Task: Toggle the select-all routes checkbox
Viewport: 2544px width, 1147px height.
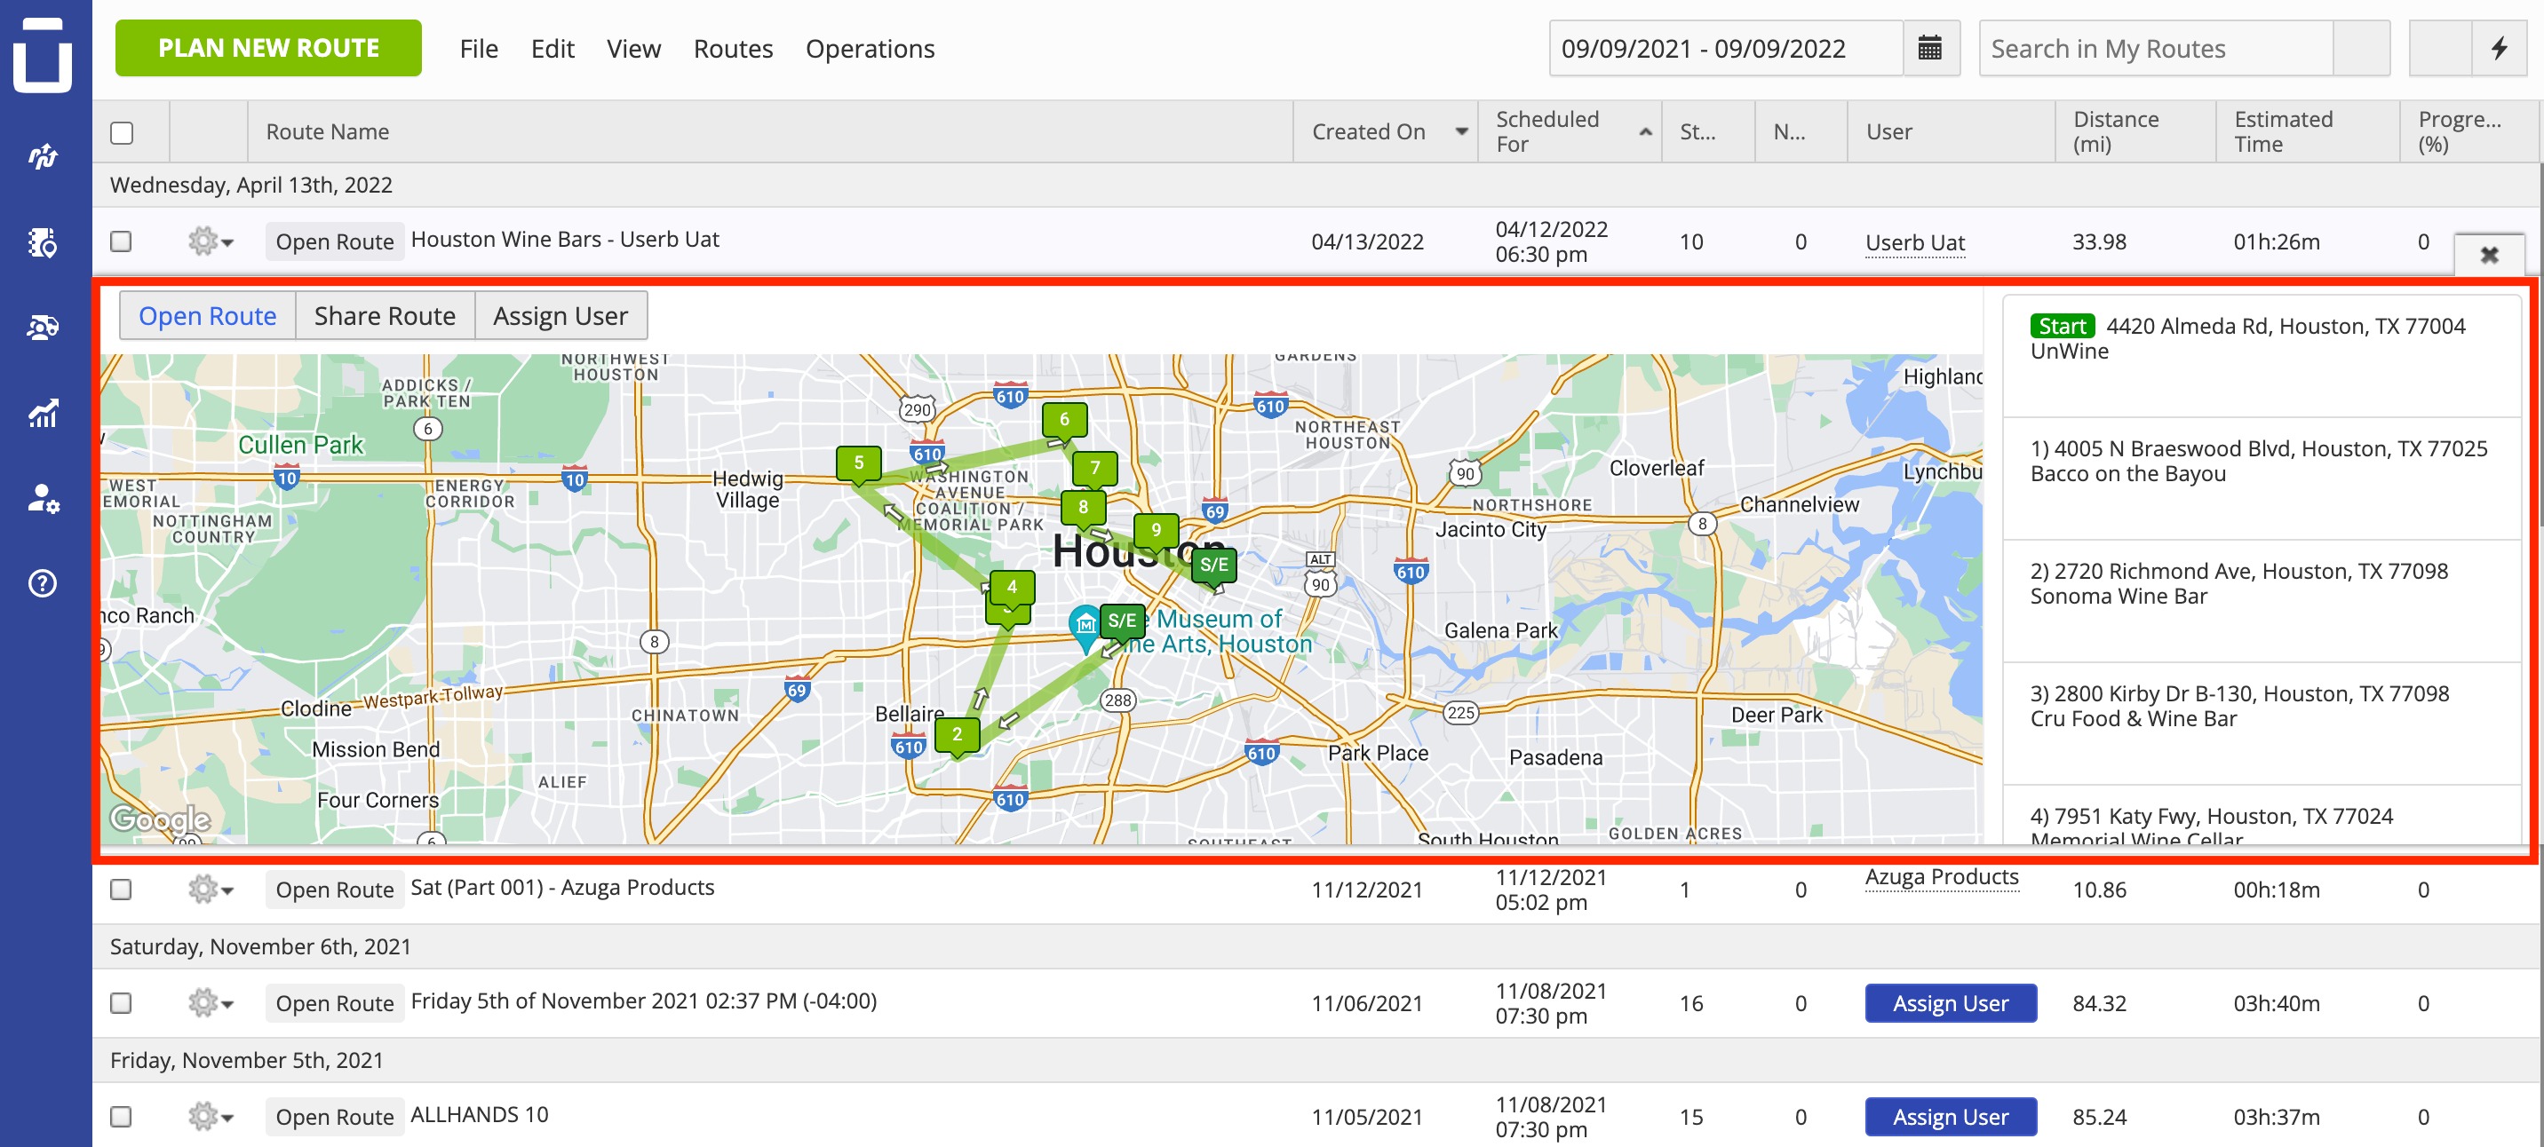Action: (122, 132)
